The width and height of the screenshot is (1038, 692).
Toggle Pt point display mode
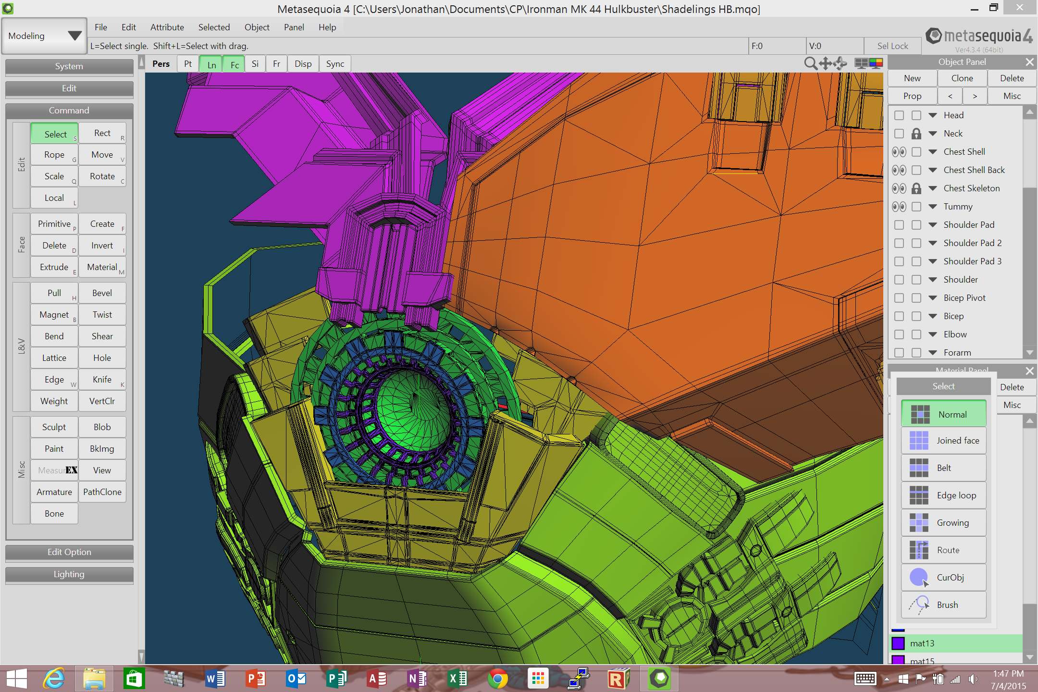click(x=188, y=64)
